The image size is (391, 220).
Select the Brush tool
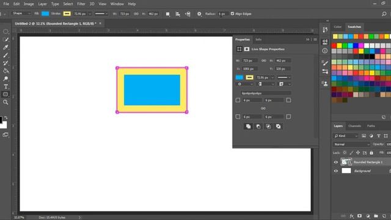point(5,55)
